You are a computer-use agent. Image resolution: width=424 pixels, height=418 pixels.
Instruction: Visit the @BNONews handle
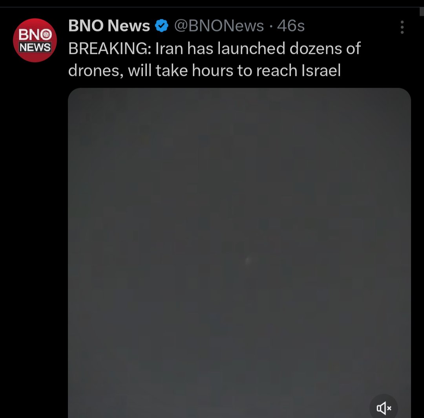click(x=219, y=26)
